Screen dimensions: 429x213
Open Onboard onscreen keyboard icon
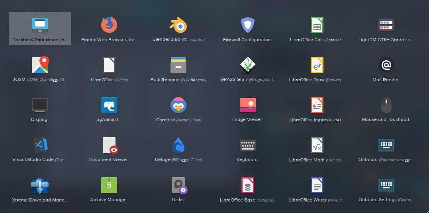[386, 145]
